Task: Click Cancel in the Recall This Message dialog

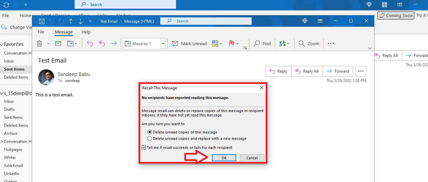Action: tap(252, 158)
